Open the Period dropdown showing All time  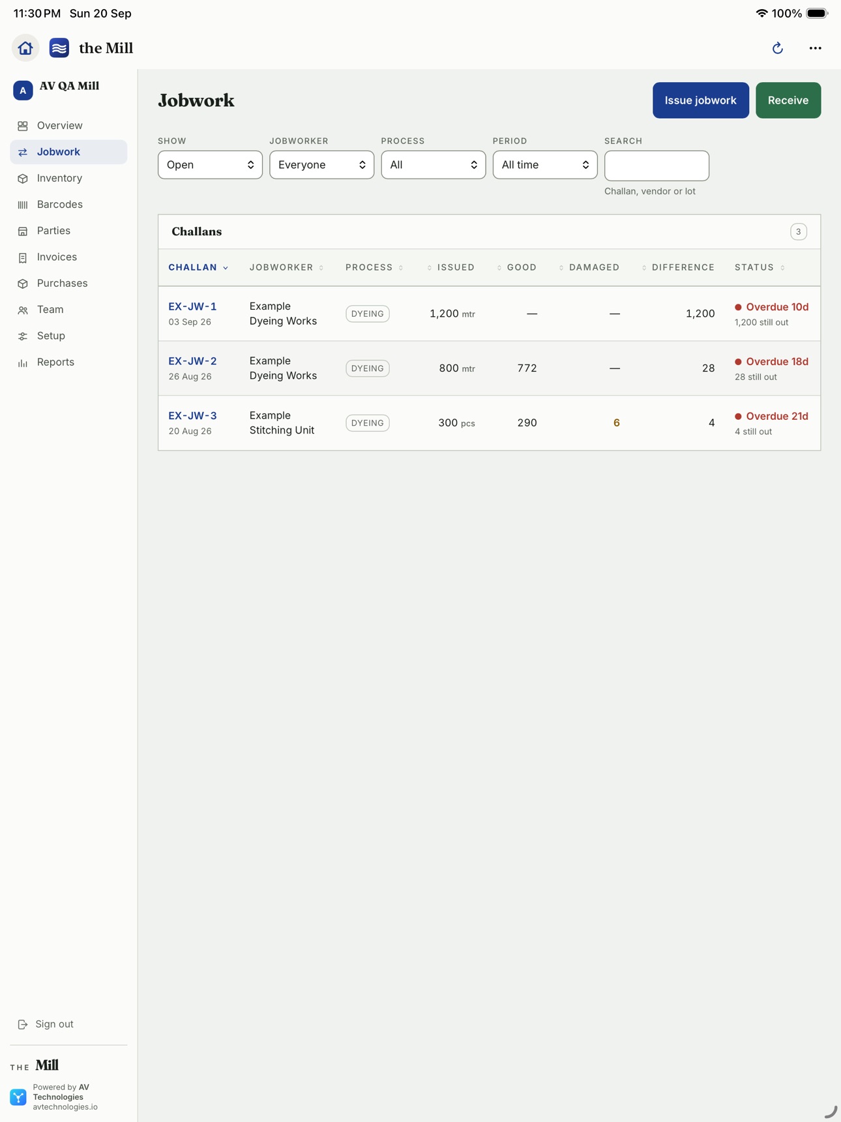coord(545,165)
